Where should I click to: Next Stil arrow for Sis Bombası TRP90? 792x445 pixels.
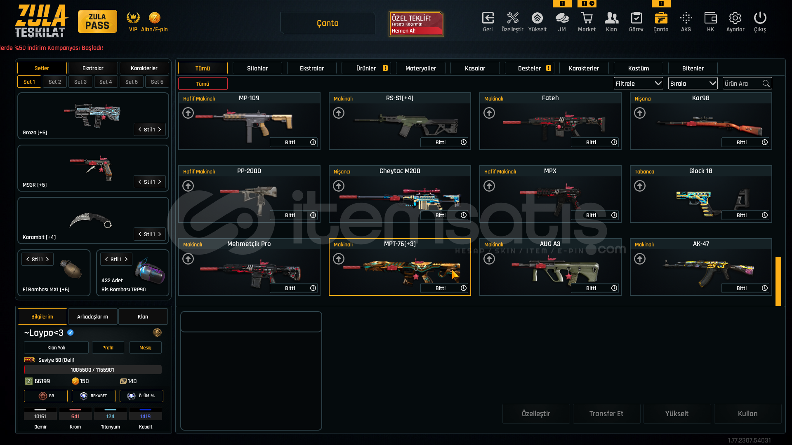pos(126,259)
